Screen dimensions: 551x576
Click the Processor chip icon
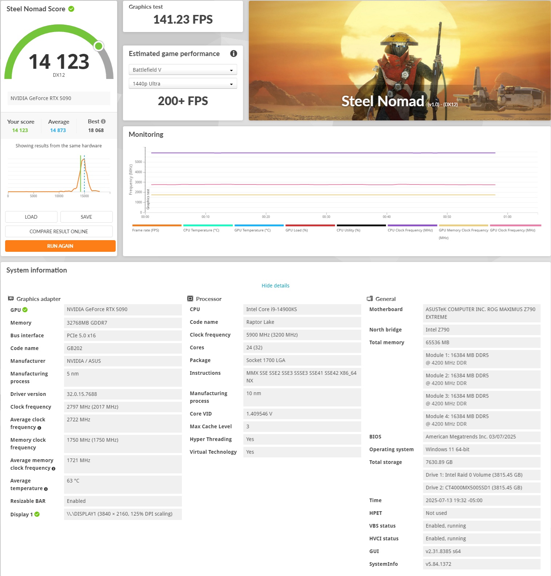click(x=190, y=299)
